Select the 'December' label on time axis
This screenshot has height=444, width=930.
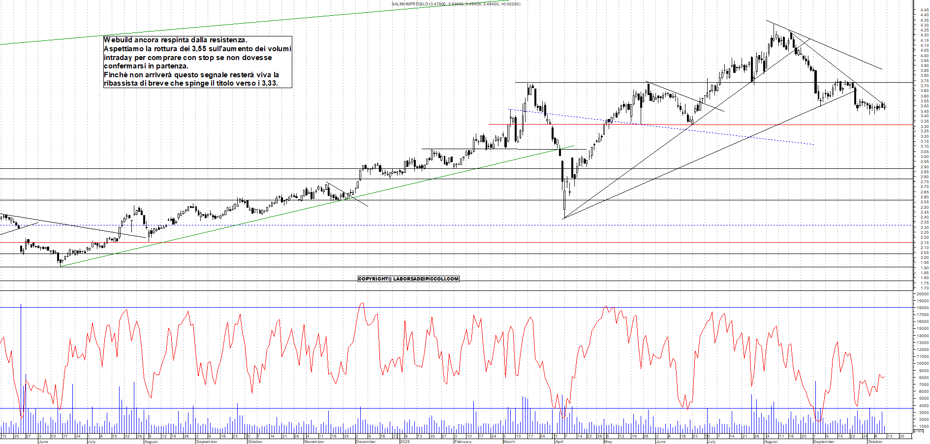point(366,442)
